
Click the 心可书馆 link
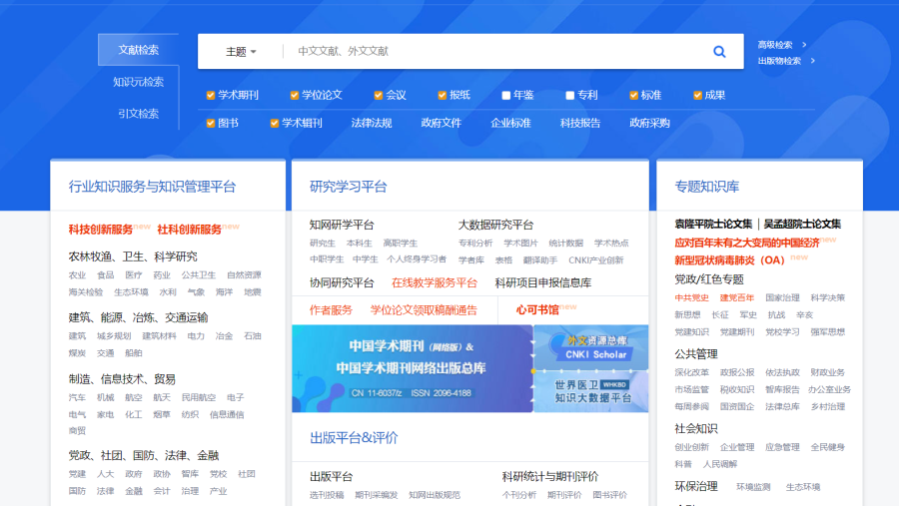tap(537, 310)
